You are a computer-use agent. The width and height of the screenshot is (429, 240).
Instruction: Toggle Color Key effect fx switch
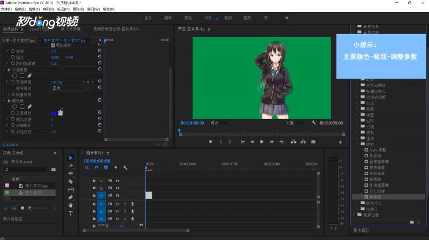[x=9, y=101]
